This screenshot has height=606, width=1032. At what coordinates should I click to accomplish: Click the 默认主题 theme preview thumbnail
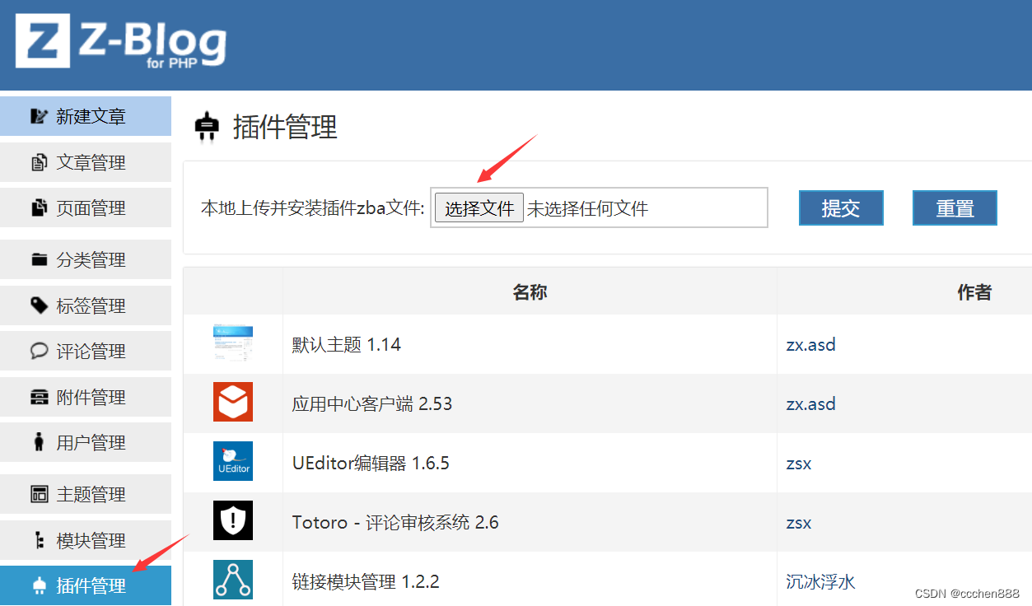click(x=234, y=344)
